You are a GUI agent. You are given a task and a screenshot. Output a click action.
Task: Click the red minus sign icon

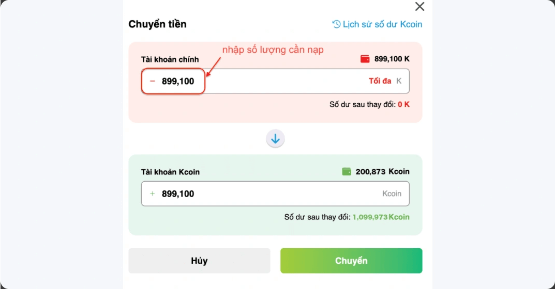point(153,81)
